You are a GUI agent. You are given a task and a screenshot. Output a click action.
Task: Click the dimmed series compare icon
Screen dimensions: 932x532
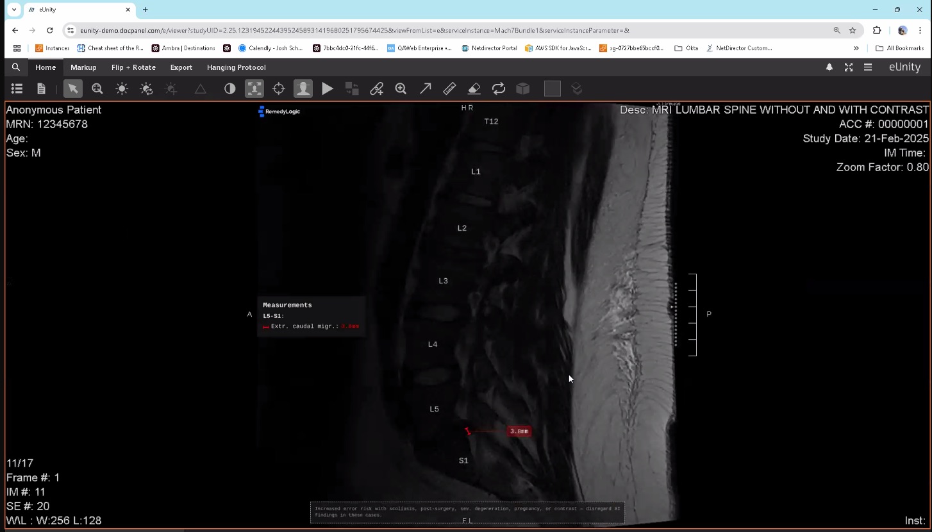(352, 89)
